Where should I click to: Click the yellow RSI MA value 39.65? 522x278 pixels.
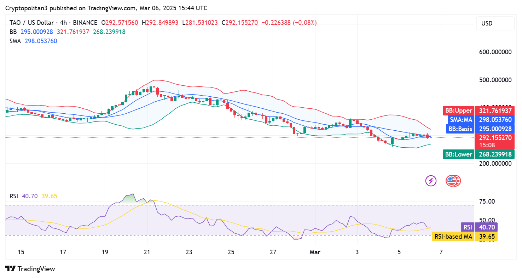pos(49,196)
